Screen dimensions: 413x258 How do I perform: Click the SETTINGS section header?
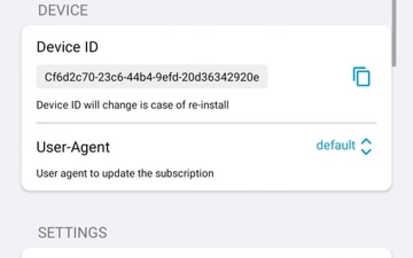point(72,233)
